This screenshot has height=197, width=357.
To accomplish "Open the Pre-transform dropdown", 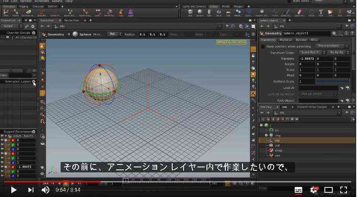I will 332,46.
